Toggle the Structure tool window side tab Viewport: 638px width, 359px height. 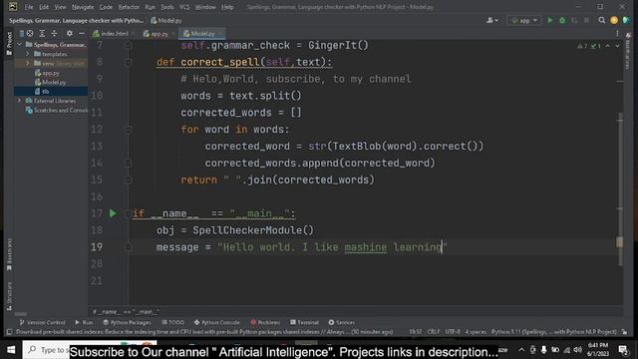click(x=9, y=296)
